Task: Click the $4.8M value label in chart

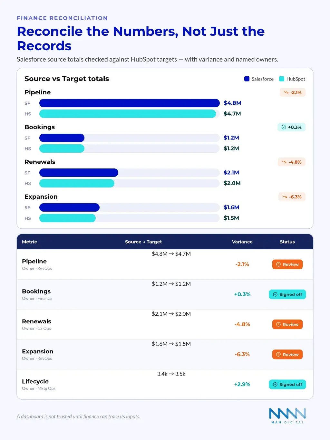Action: (232, 103)
